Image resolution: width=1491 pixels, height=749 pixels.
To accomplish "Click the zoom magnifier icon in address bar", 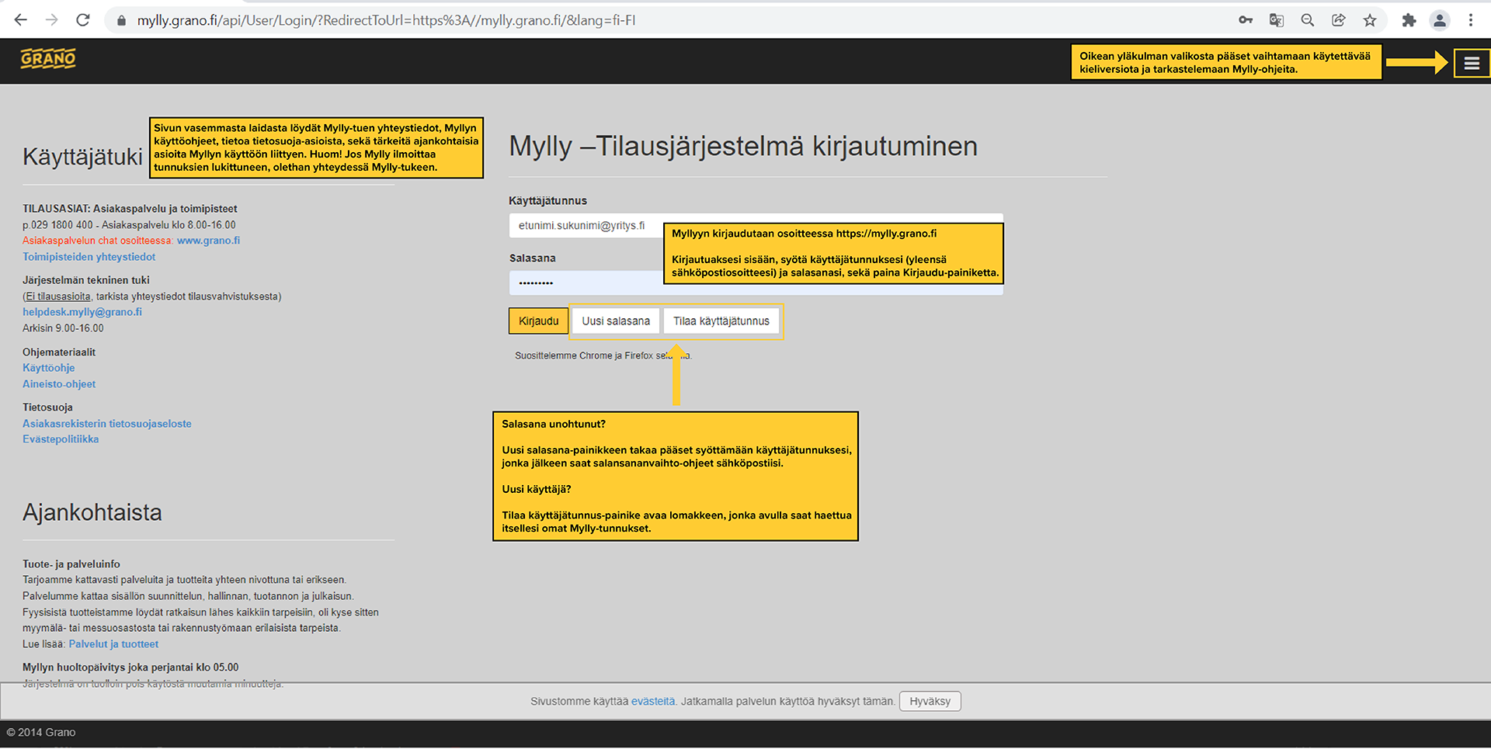I will [x=1308, y=20].
